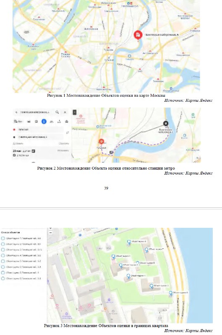
Task: Click the 'Рисунок 3' figure caption
Action: (x=106, y=326)
